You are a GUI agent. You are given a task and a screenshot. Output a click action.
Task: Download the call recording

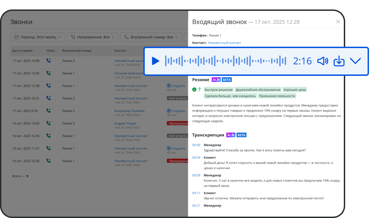[339, 61]
